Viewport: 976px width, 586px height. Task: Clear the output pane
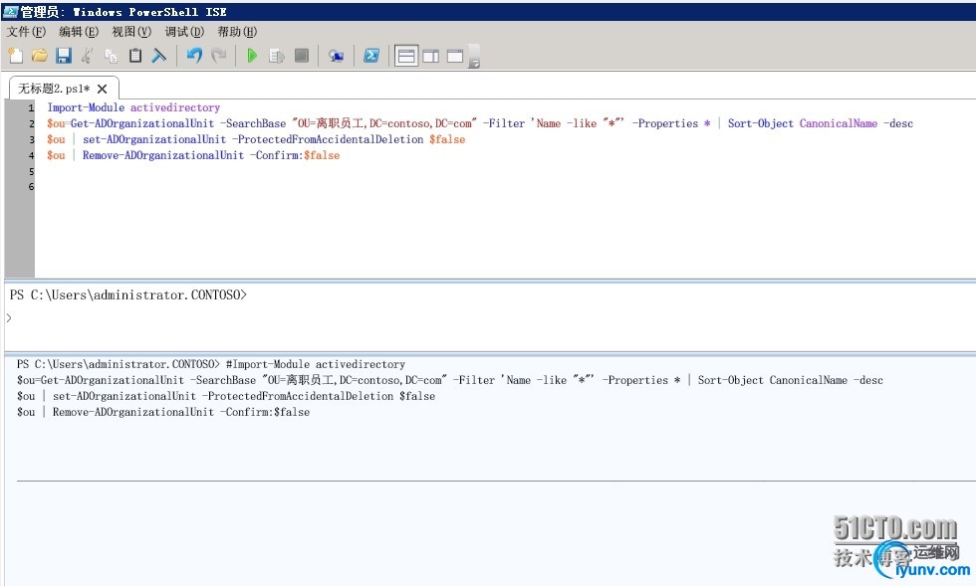click(x=159, y=56)
